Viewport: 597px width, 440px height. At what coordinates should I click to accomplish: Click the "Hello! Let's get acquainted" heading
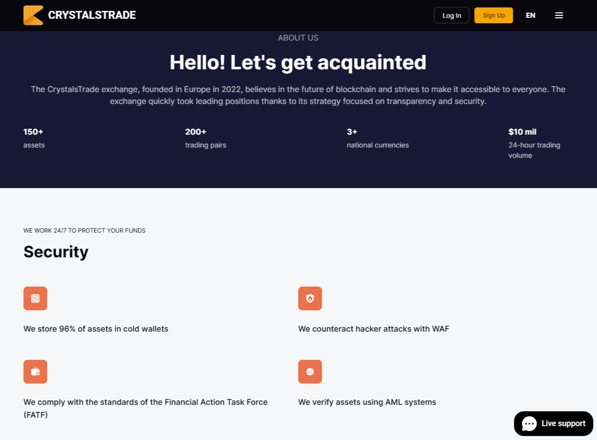click(x=298, y=62)
